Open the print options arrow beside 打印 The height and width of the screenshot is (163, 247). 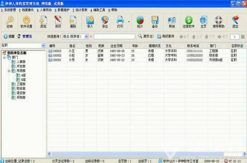coord(129,22)
